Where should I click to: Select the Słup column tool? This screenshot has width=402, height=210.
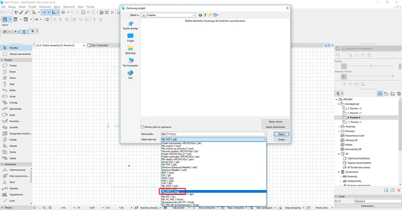(16, 84)
